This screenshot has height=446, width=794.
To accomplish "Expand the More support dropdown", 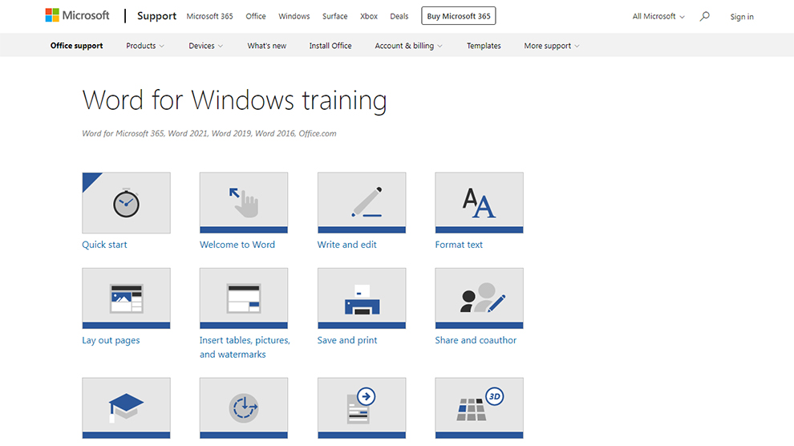I will [x=552, y=46].
